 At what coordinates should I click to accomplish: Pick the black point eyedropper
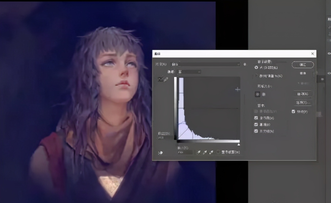pos(198,152)
